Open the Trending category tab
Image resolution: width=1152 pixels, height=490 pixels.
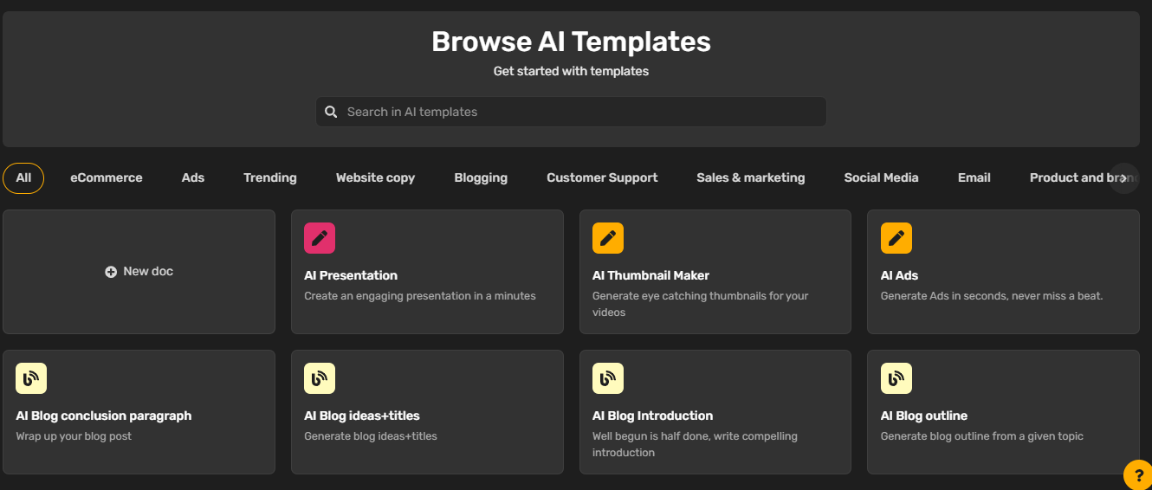pos(270,177)
